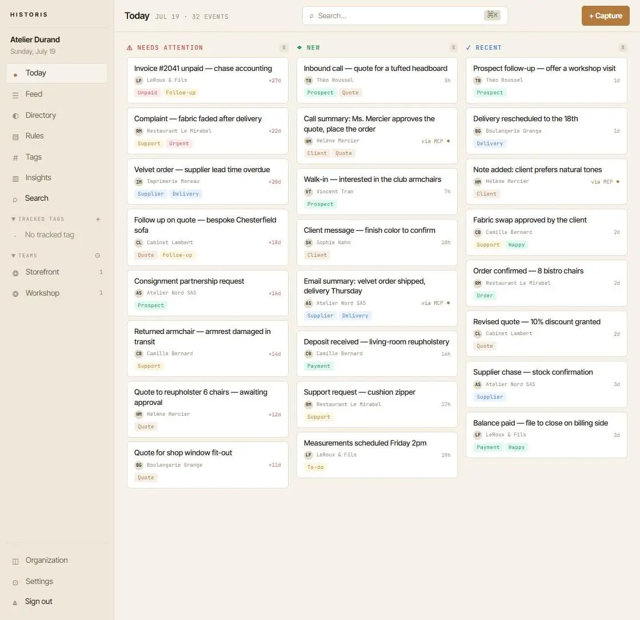Click the Organization panel icon
This screenshot has height=620, width=640.
pos(15,561)
